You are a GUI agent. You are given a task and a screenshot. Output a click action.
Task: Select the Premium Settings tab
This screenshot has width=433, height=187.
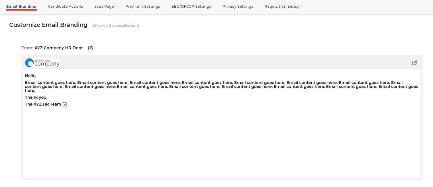click(143, 6)
